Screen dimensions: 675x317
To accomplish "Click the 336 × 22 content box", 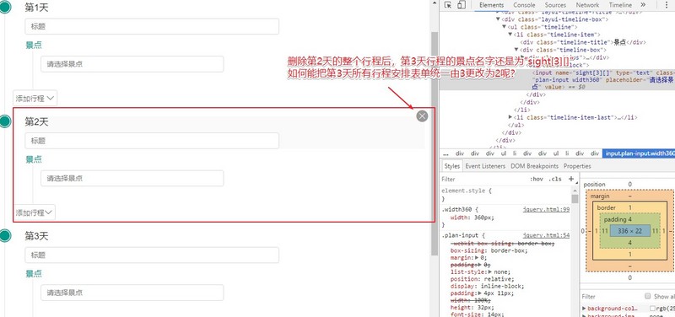I will coord(629,231).
